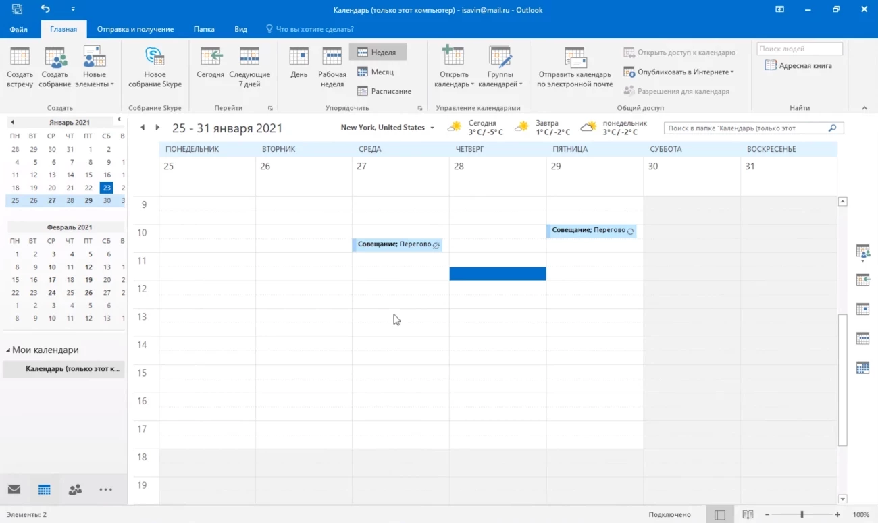Click the zoom slider handle
The height and width of the screenshot is (523, 878).
point(802,514)
